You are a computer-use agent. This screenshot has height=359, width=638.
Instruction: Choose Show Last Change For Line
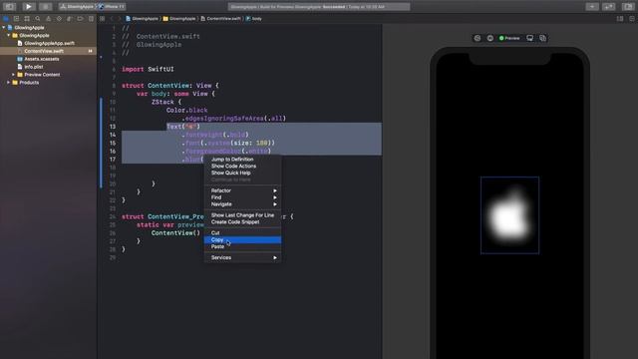pos(242,215)
